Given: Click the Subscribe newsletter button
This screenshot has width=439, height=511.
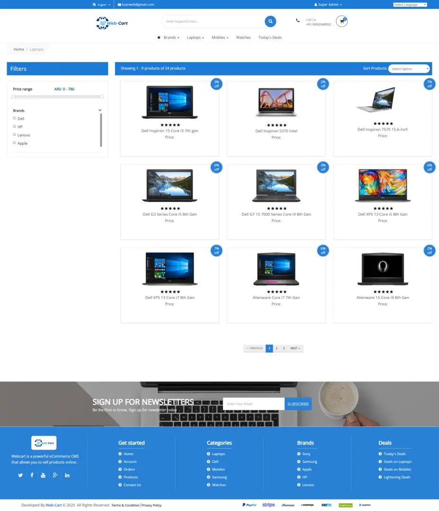Looking at the screenshot, I should pyautogui.click(x=298, y=404).
